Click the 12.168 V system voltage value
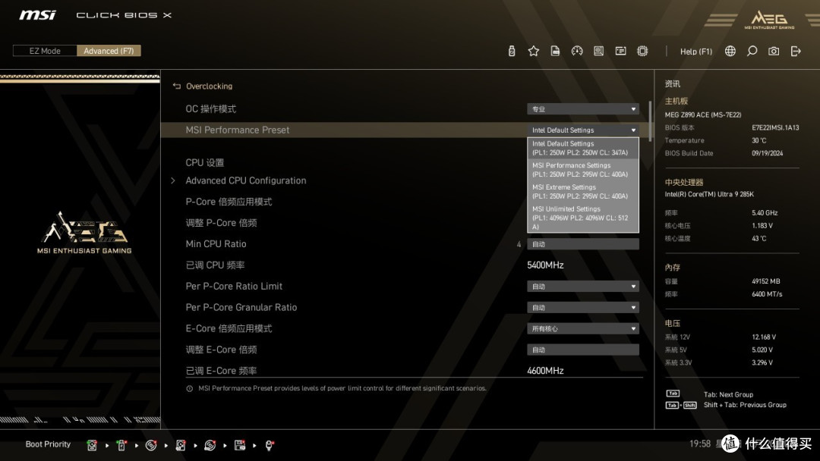The height and width of the screenshot is (461, 820). (764, 337)
